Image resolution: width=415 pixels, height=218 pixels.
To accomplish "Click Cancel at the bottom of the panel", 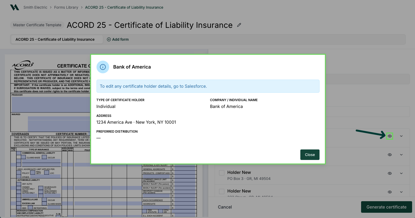I will [x=225, y=207].
